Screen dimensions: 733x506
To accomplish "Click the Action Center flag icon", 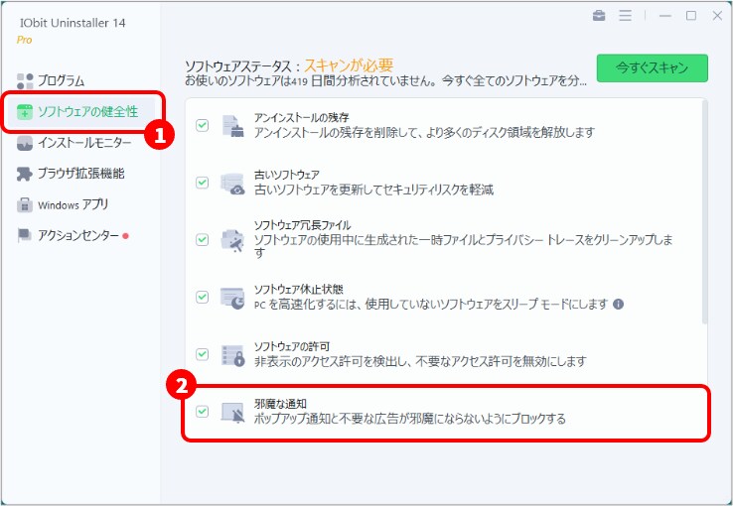I will (25, 235).
